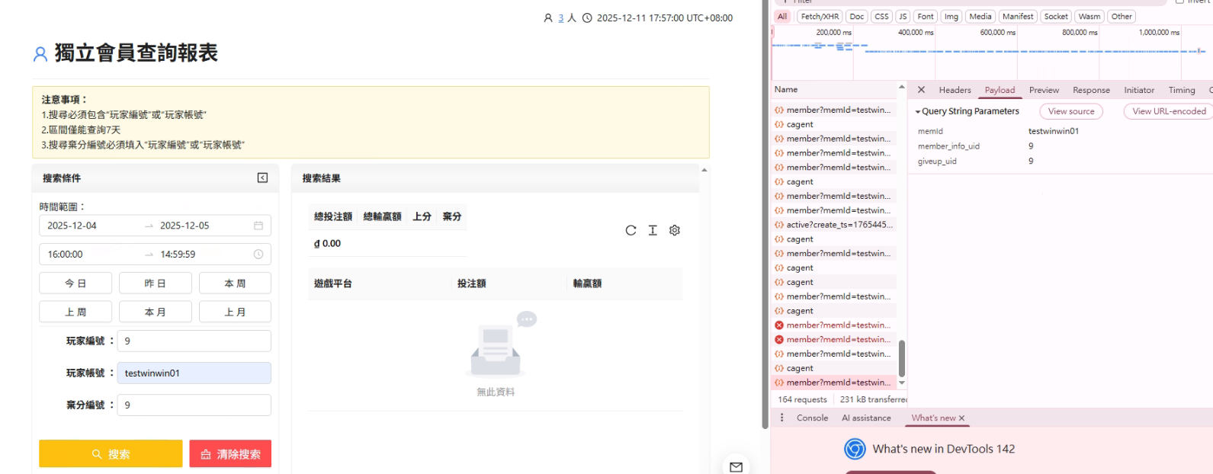Toggle the All request type filter
The width and height of the screenshot is (1213, 474).
[782, 17]
